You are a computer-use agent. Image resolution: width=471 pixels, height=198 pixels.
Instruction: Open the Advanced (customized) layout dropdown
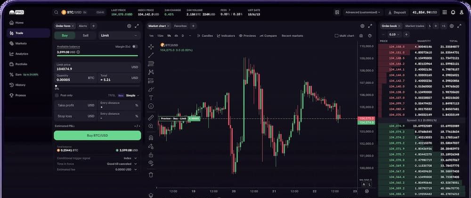pos(363,12)
